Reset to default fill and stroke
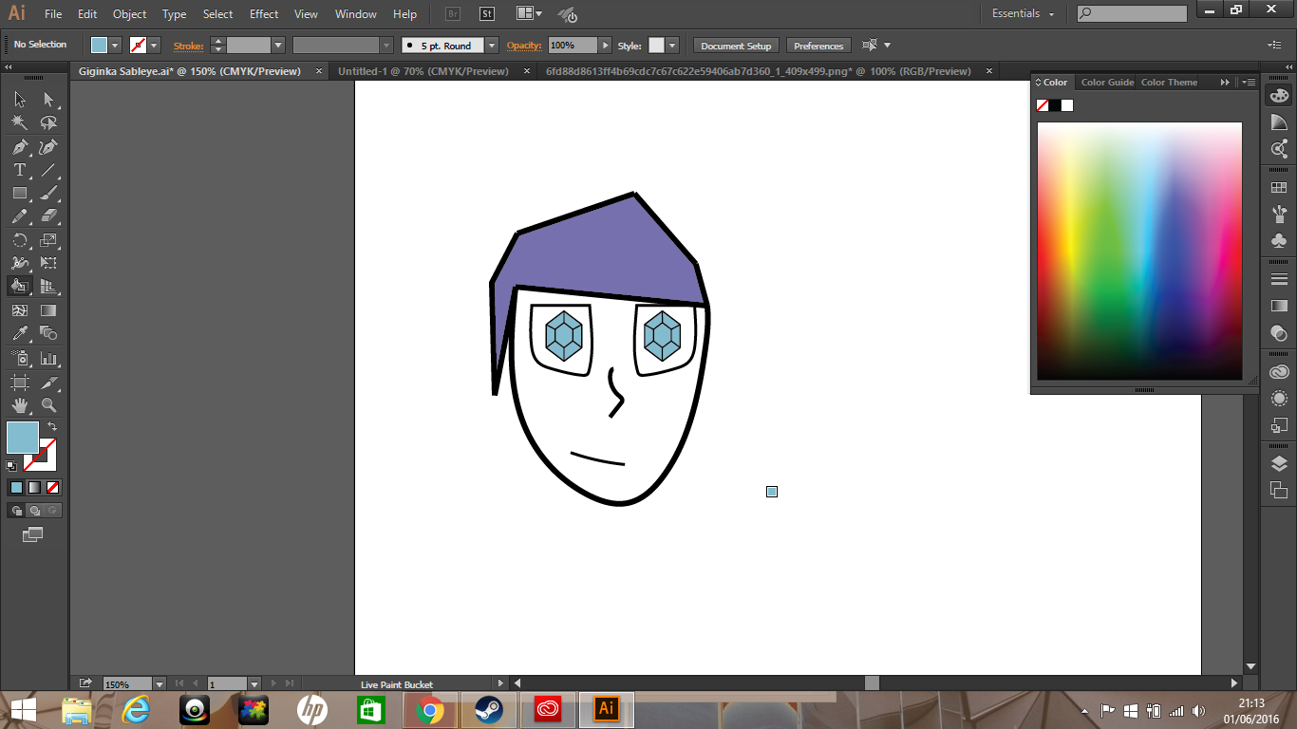Image resolution: width=1297 pixels, height=729 pixels. pyautogui.click(x=11, y=466)
